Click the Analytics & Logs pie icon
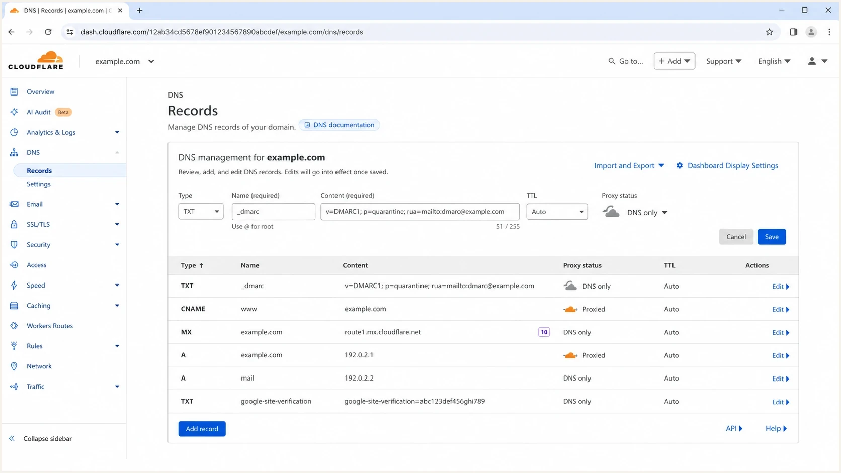 tap(14, 132)
